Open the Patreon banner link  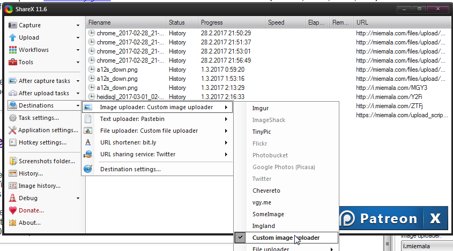(x=381, y=218)
